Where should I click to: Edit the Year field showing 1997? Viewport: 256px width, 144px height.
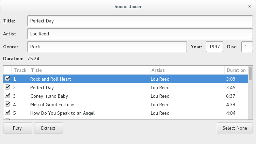click(x=214, y=47)
